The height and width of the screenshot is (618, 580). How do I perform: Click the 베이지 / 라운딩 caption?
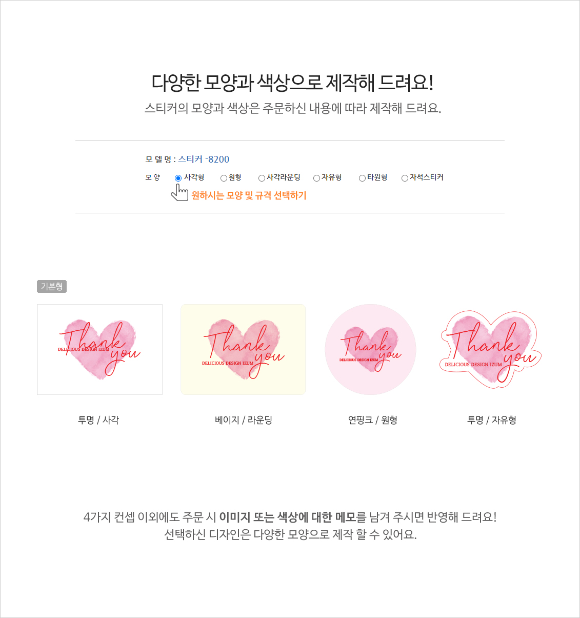click(244, 420)
